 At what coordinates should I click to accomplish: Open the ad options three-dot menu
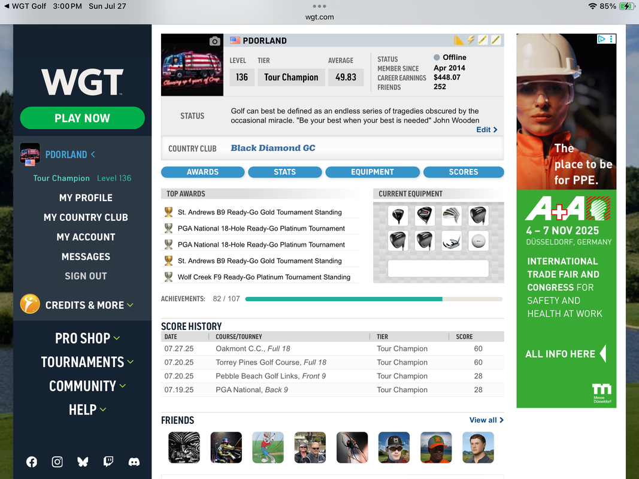pos(611,39)
